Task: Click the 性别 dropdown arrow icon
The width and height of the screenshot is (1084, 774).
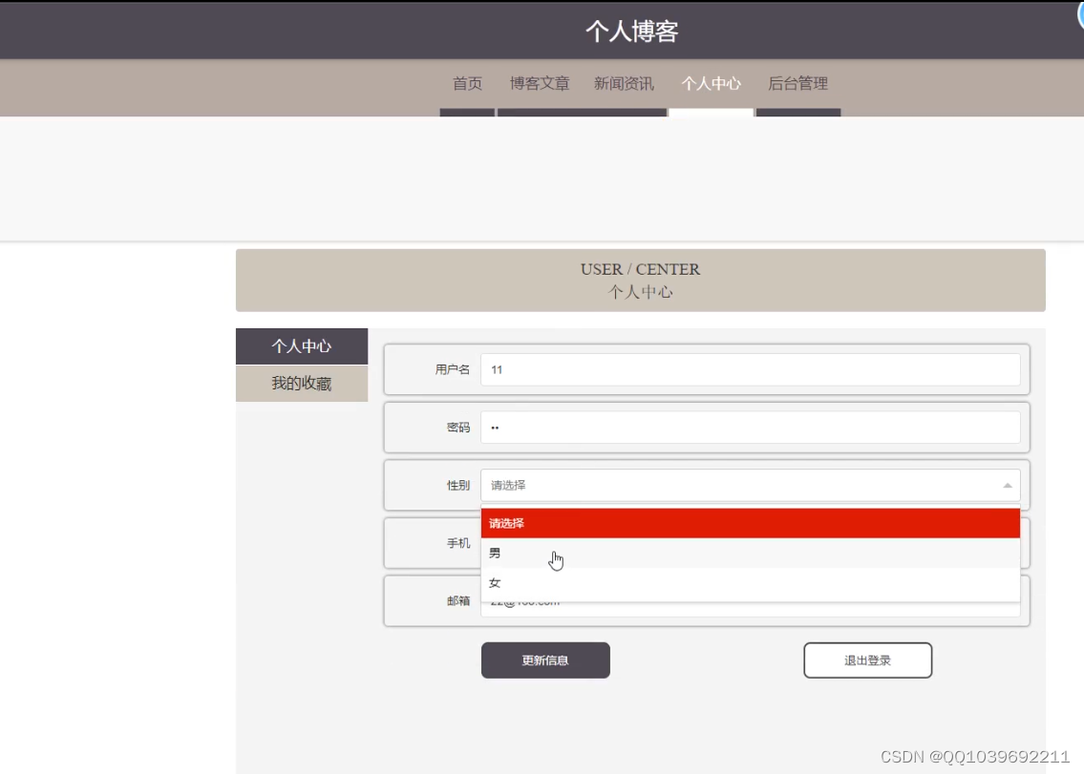Action: point(1008,486)
